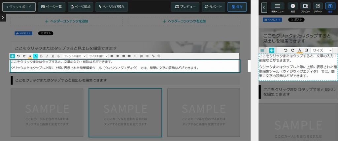Select the numbered list icon
Image resolution: width=338 pixels, height=141 pixels.
pyautogui.click(x=141, y=56)
